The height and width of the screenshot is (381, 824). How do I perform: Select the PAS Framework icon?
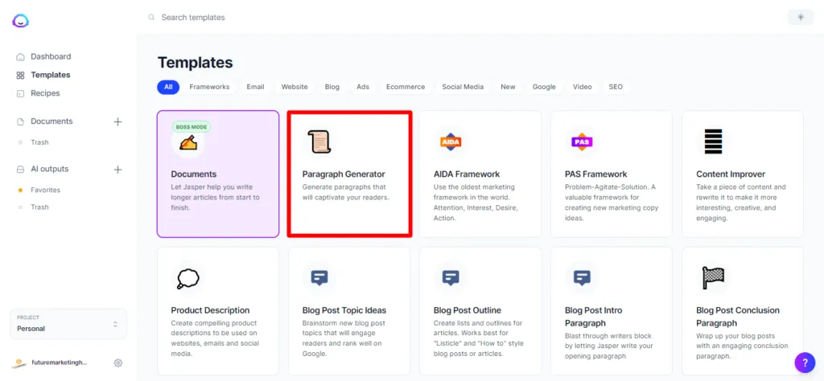(x=582, y=142)
